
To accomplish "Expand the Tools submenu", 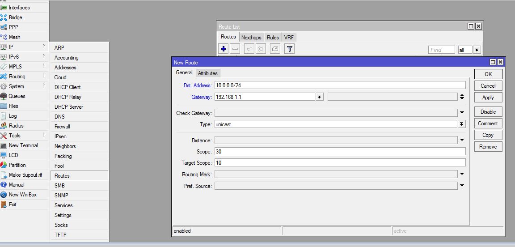I will pyautogui.click(x=24, y=136).
